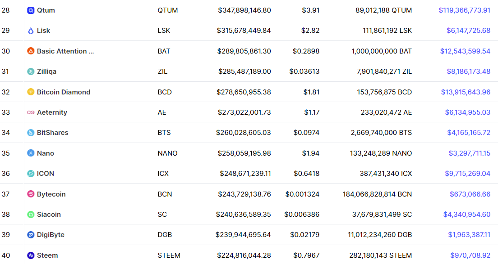Screen dimensions: 498x264
Task: Click the BitShares coin logo icon
Action: [x=31, y=133]
